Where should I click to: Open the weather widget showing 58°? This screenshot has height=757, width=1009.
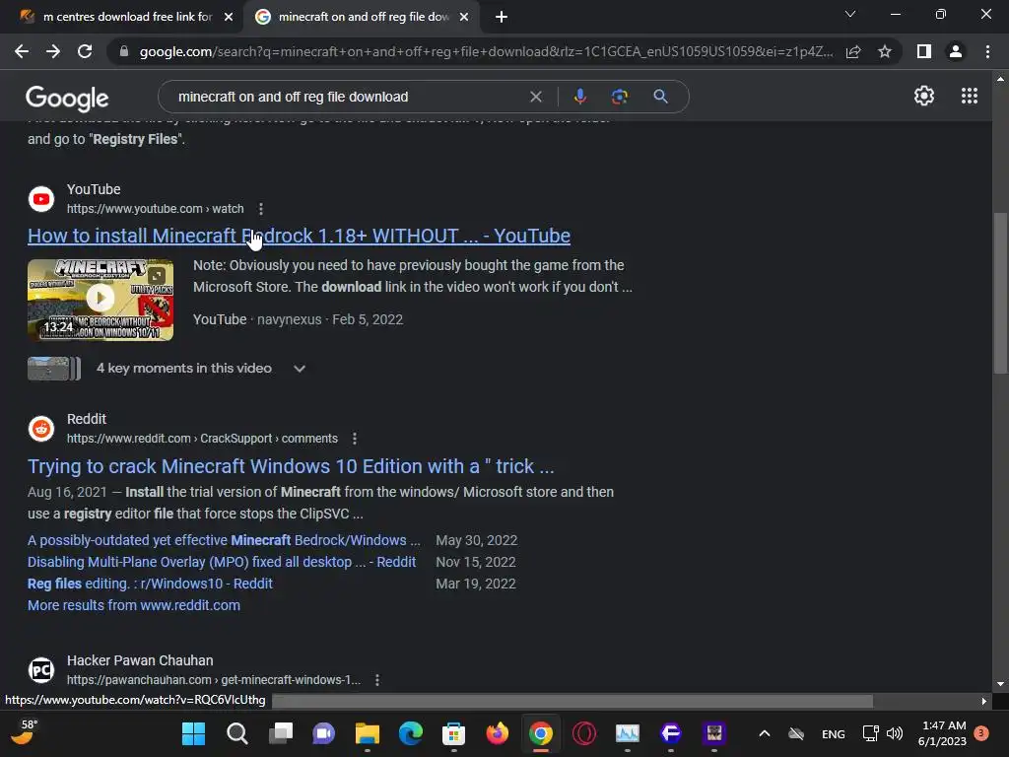25,732
